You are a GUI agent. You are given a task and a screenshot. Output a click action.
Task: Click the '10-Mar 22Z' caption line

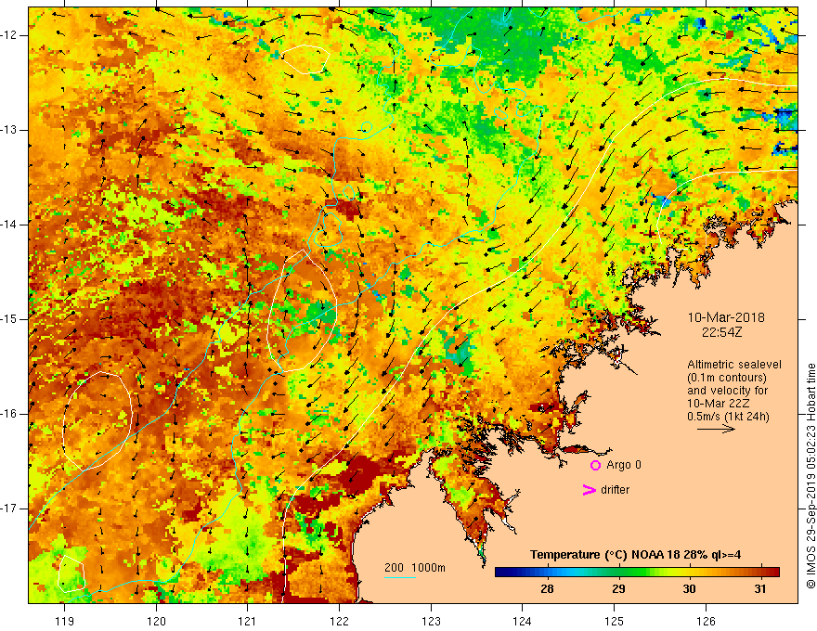tap(720, 404)
